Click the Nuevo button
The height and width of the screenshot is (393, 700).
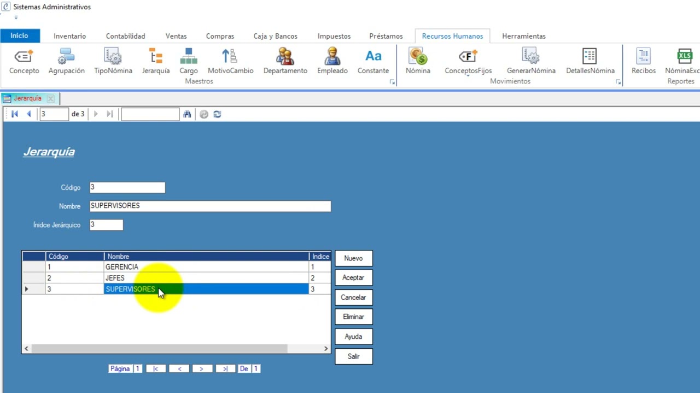(x=353, y=258)
